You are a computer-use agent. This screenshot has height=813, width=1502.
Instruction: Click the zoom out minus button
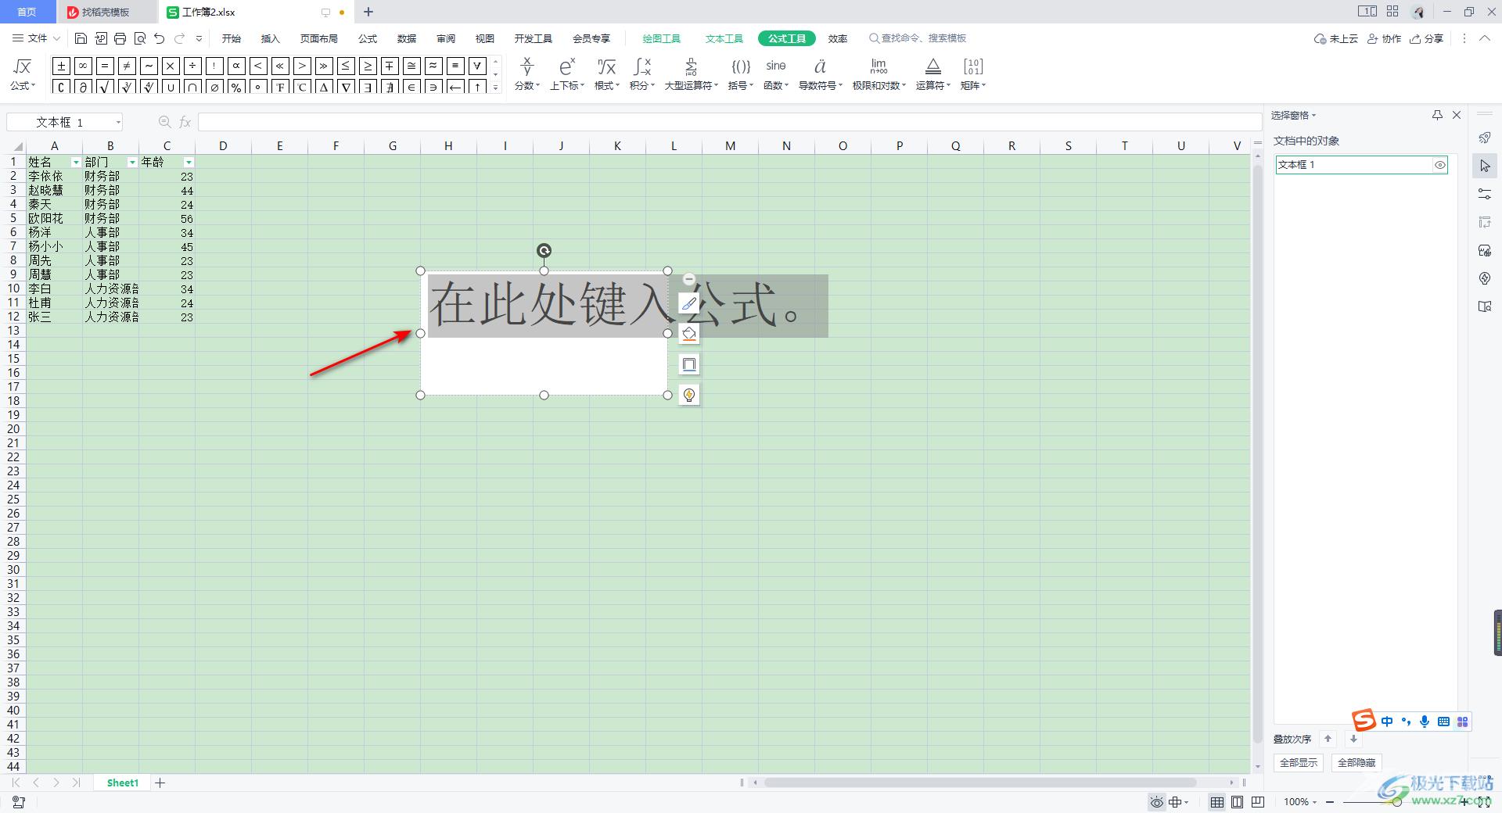(1331, 802)
